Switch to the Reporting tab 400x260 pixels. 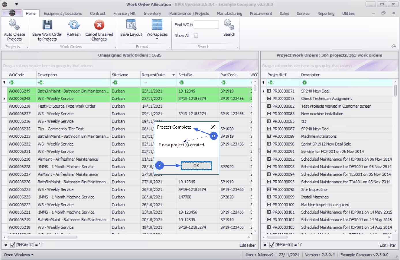(326, 14)
